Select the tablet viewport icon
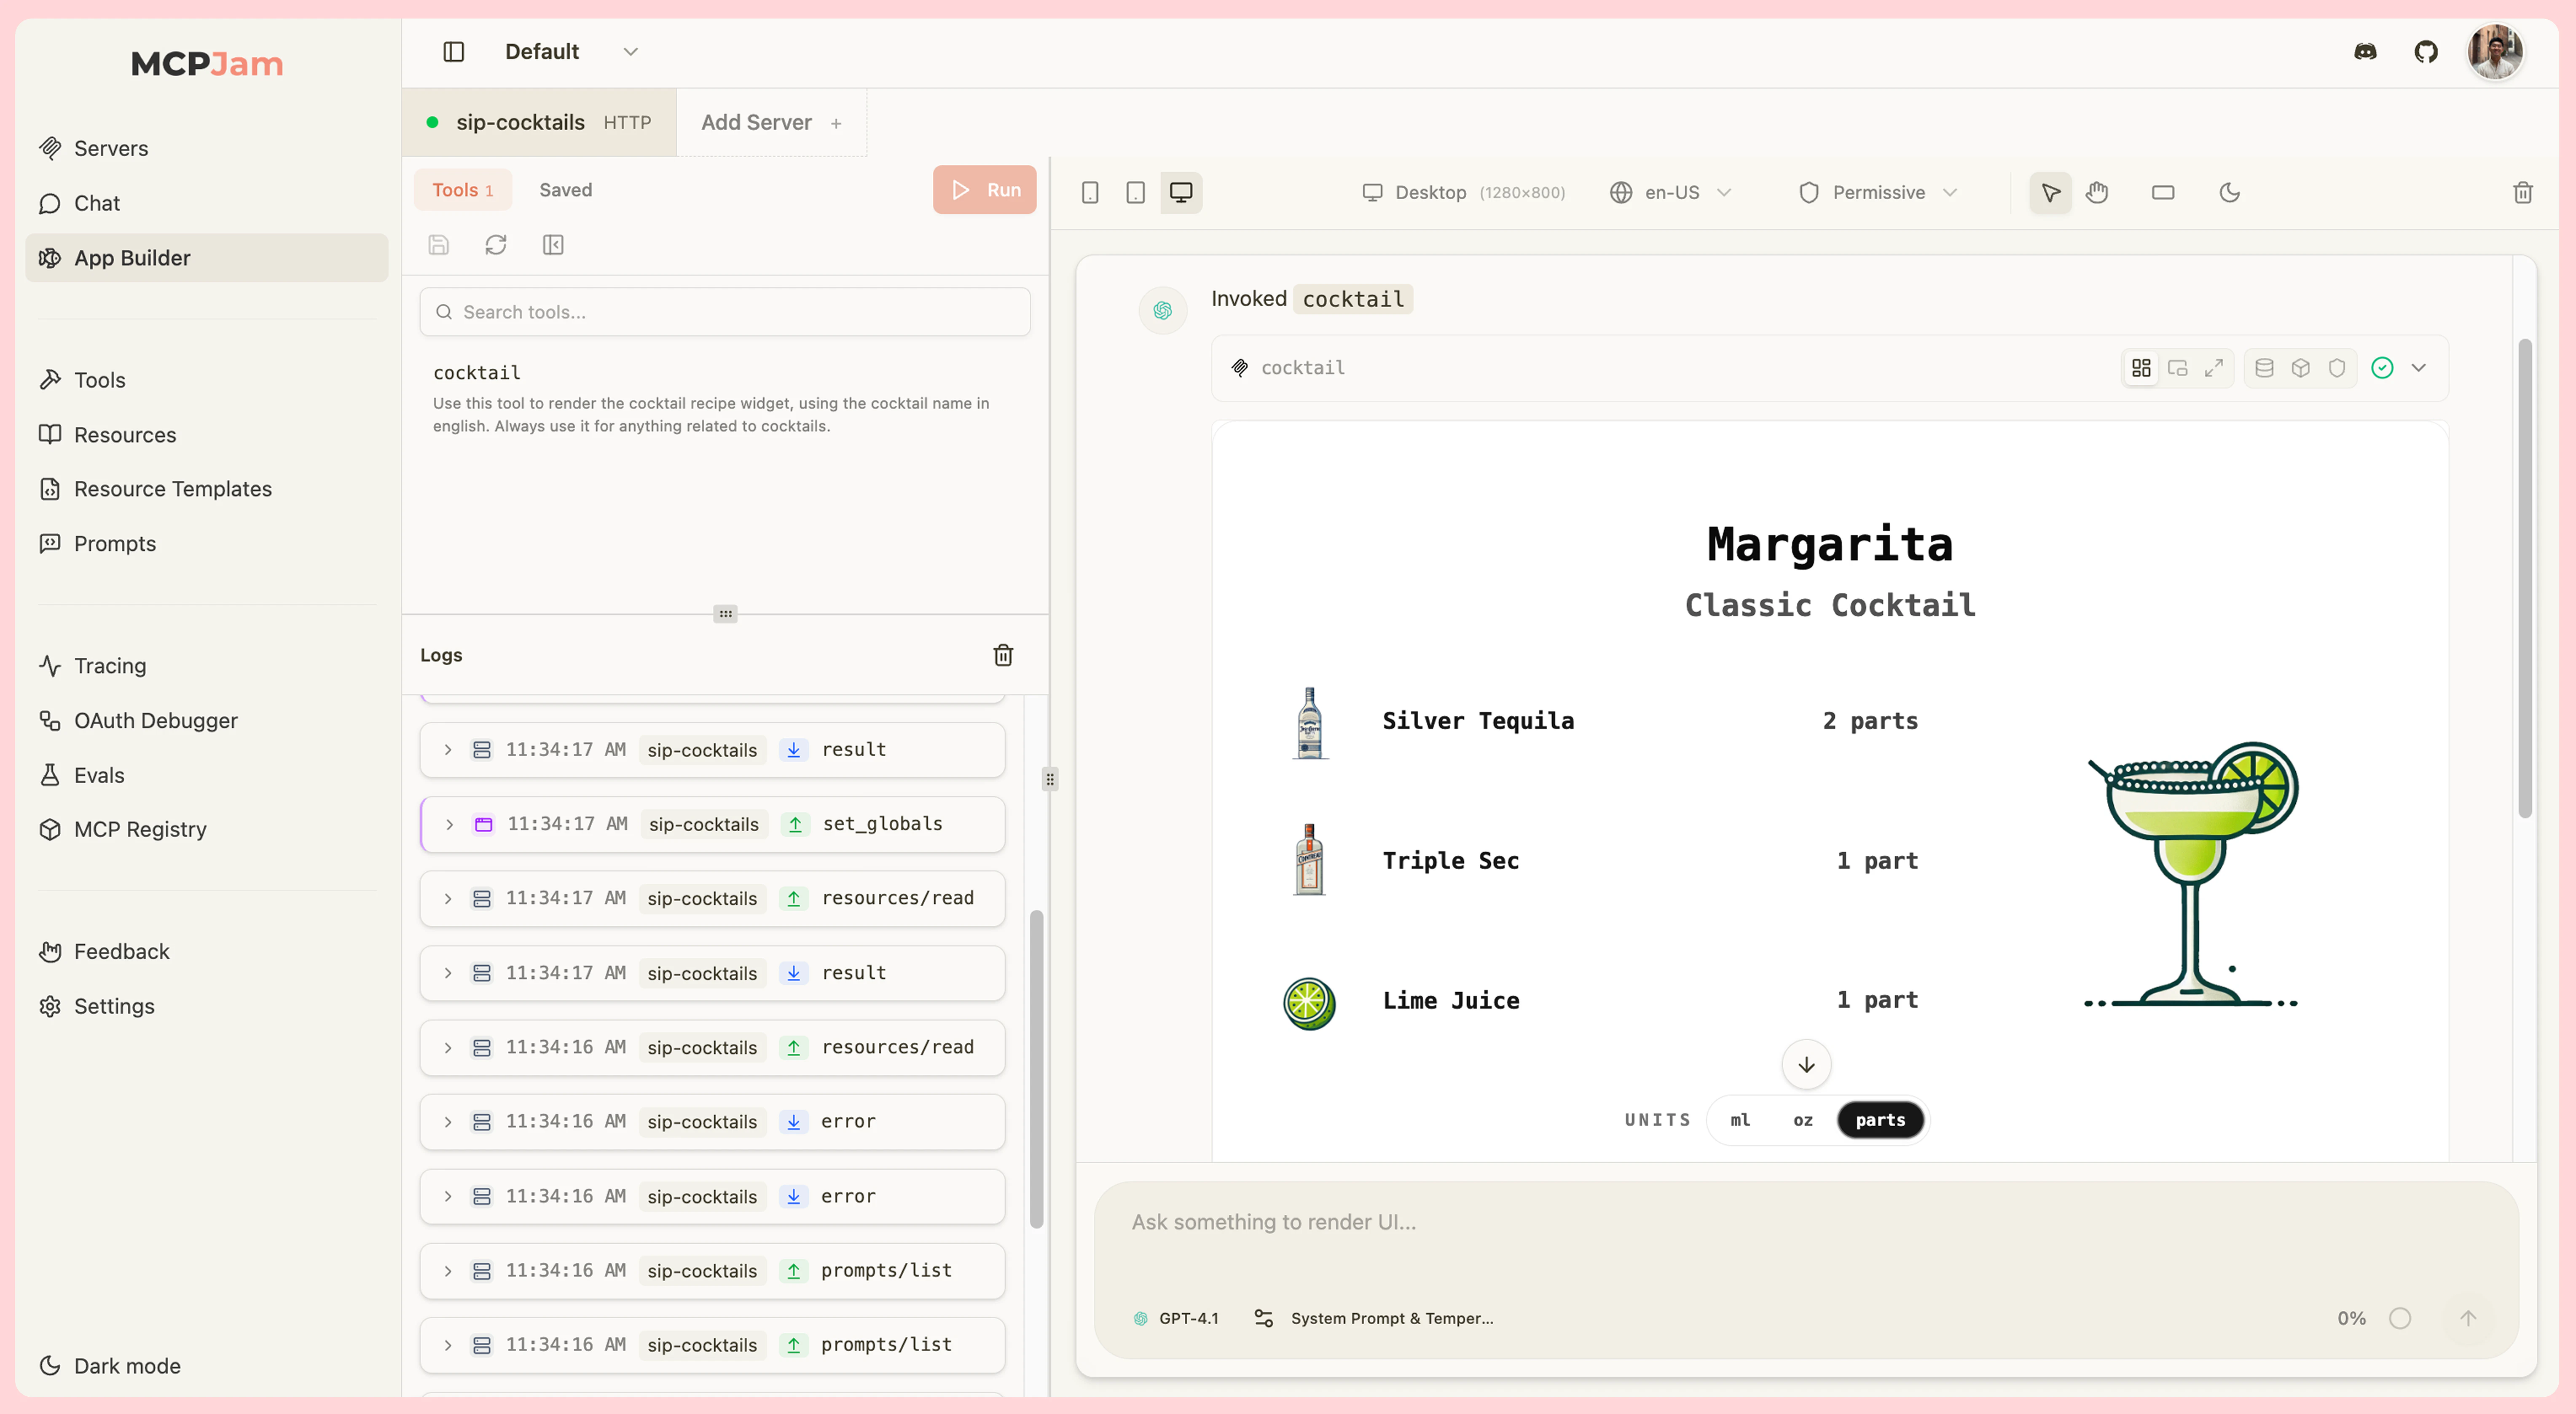Screen dimensions: 2576x1414 (1135, 192)
